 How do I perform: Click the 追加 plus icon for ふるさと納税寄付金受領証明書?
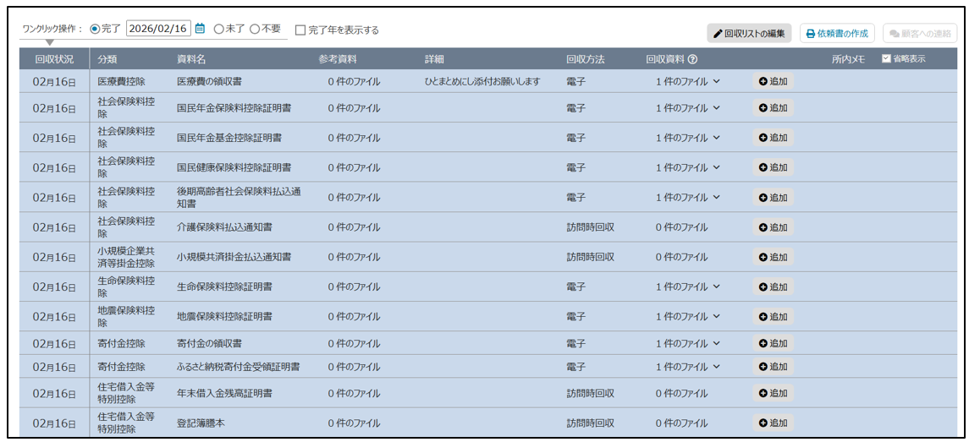pyautogui.click(x=763, y=367)
